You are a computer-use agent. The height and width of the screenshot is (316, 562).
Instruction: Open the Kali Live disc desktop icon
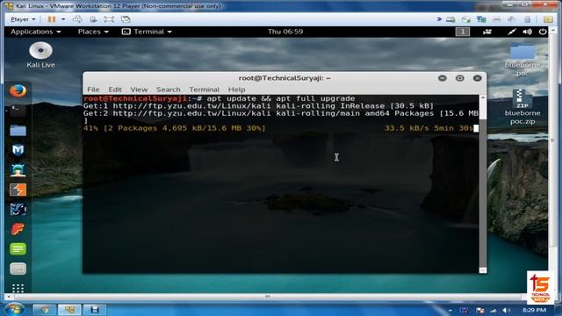[40, 54]
